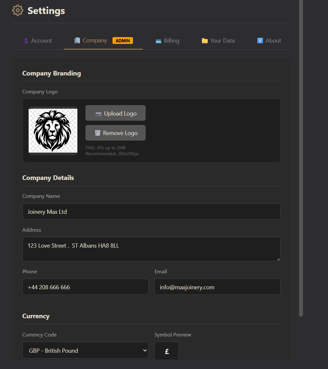This screenshot has width=328, height=369.
Task: Click the camera icon on Upload Logo
Action: (98, 114)
